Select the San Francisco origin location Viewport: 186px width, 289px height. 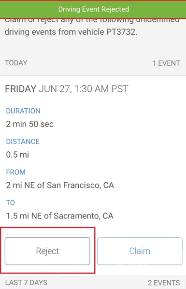60,185
